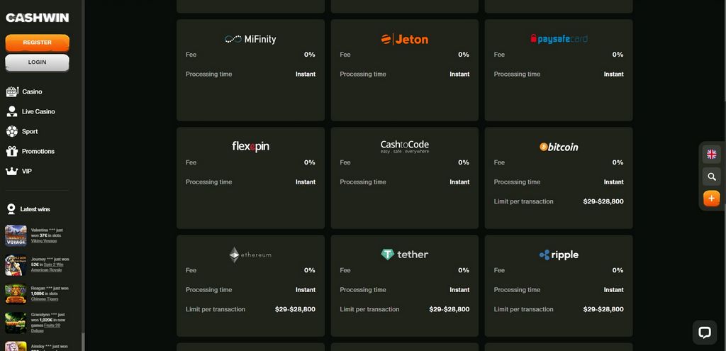Click the CASHWIN logo
This screenshot has height=351, width=726.
(37, 18)
